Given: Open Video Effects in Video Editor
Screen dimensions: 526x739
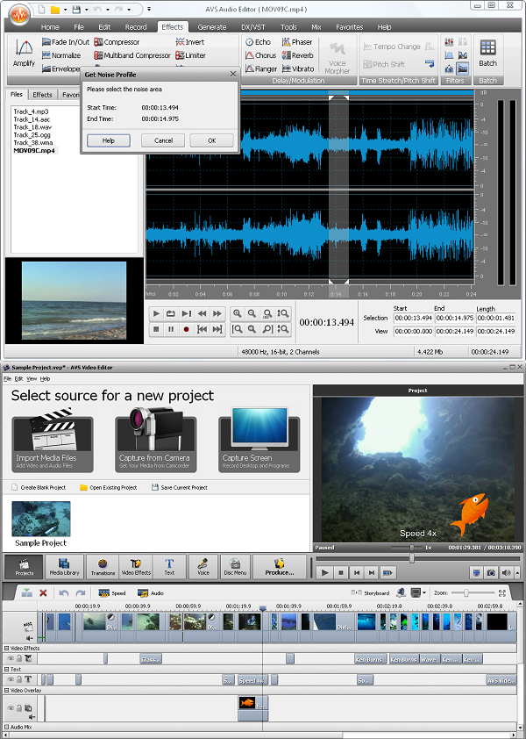Looking at the screenshot, I should pos(136,566).
